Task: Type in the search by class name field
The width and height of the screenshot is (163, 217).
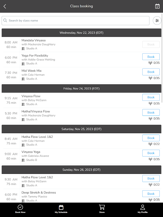Action: click(77, 21)
